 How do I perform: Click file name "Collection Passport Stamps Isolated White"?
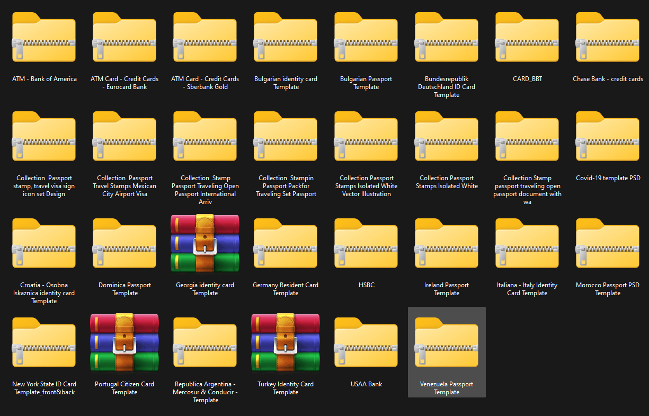(x=447, y=182)
